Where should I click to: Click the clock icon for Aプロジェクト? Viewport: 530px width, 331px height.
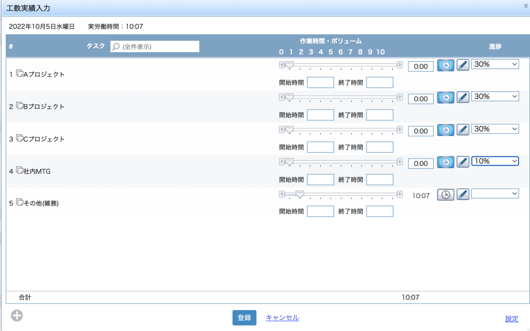[x=445, y=65]
